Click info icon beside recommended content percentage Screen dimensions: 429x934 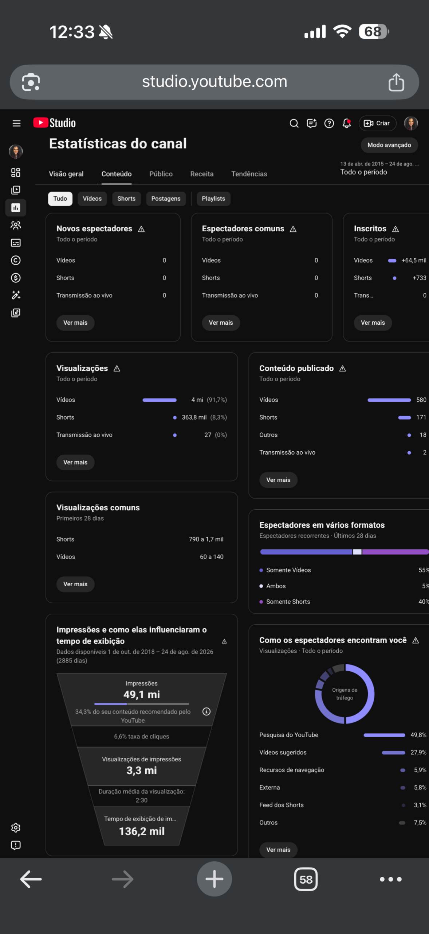pyautogui.click(x=206, y=711)
